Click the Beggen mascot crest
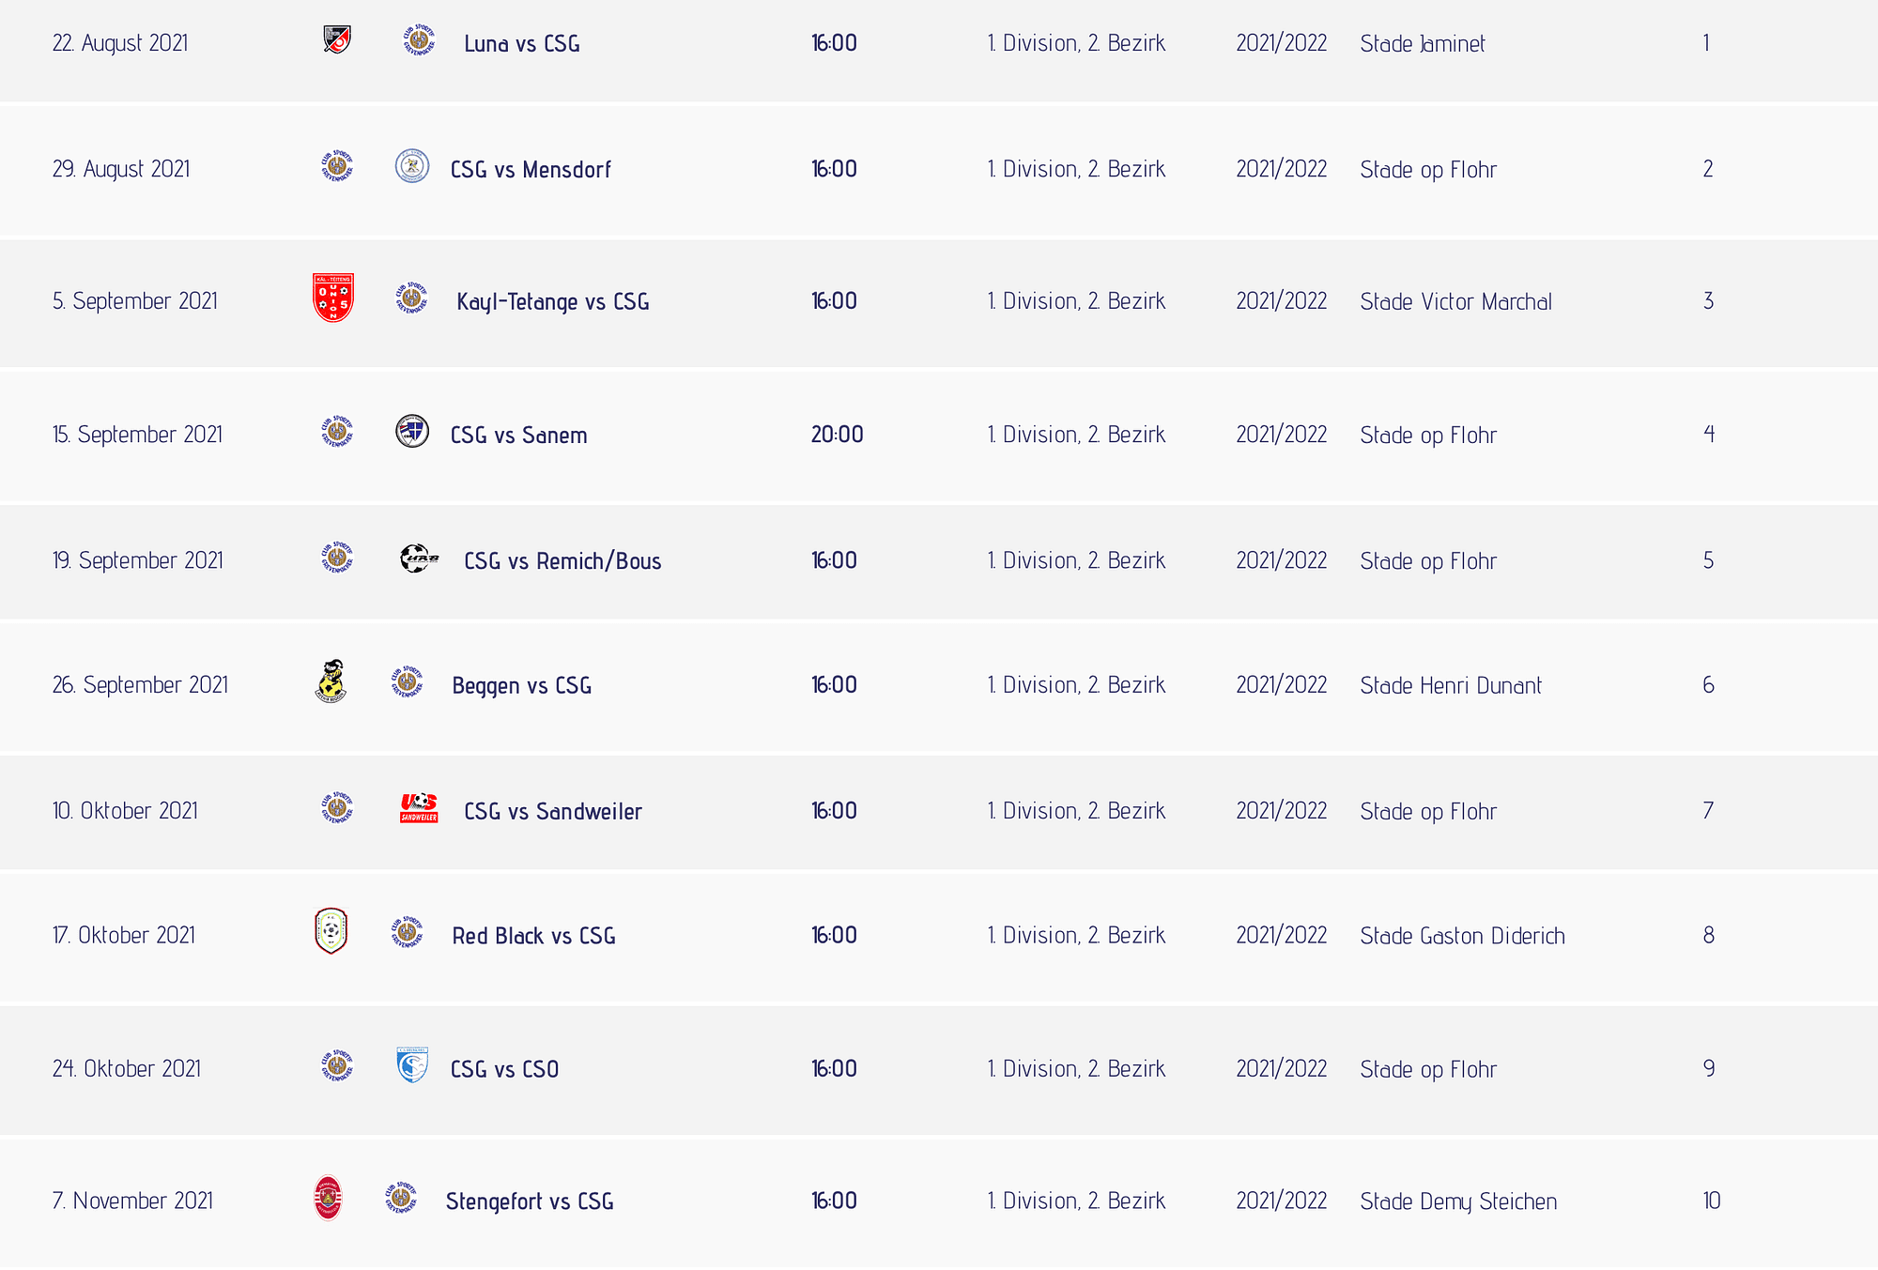Screen dimensions: 1878x1270 [x=331, y=681]
